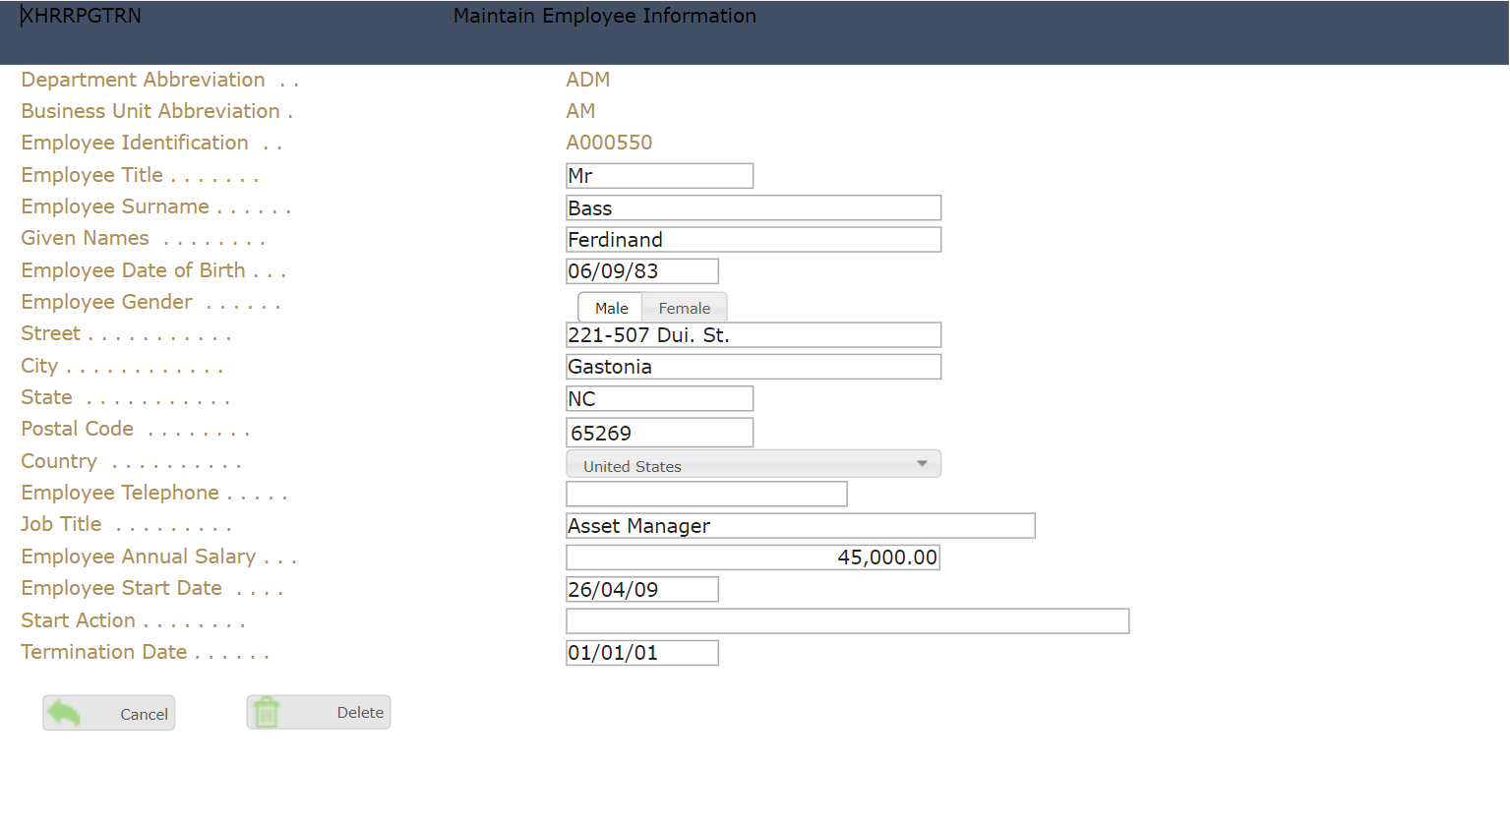Edit the Postal Code field 65269
Viewport: 1510px width, 821px height.
coord(659,433)
